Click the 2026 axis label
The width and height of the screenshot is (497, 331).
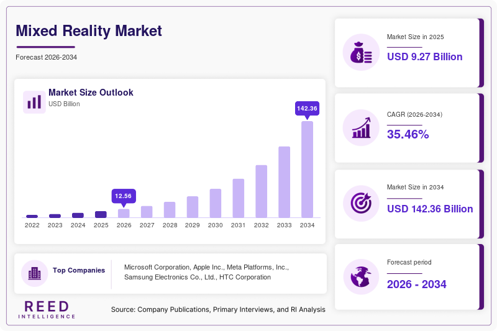[x=124, y=225]
